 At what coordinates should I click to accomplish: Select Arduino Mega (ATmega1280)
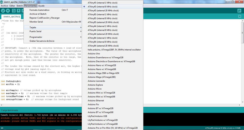(x=112, y=77)
